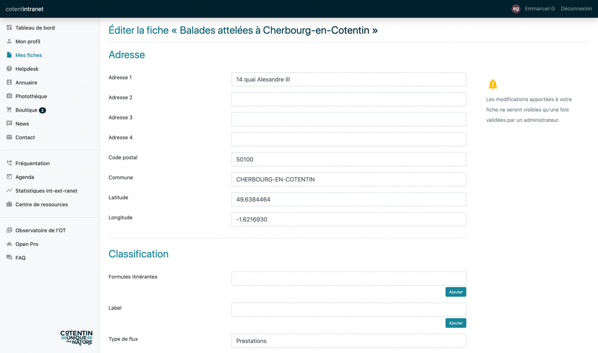Click the Photothèque camera icon
The width and height of the screenshot is (598, 353).
click(9, 96)
